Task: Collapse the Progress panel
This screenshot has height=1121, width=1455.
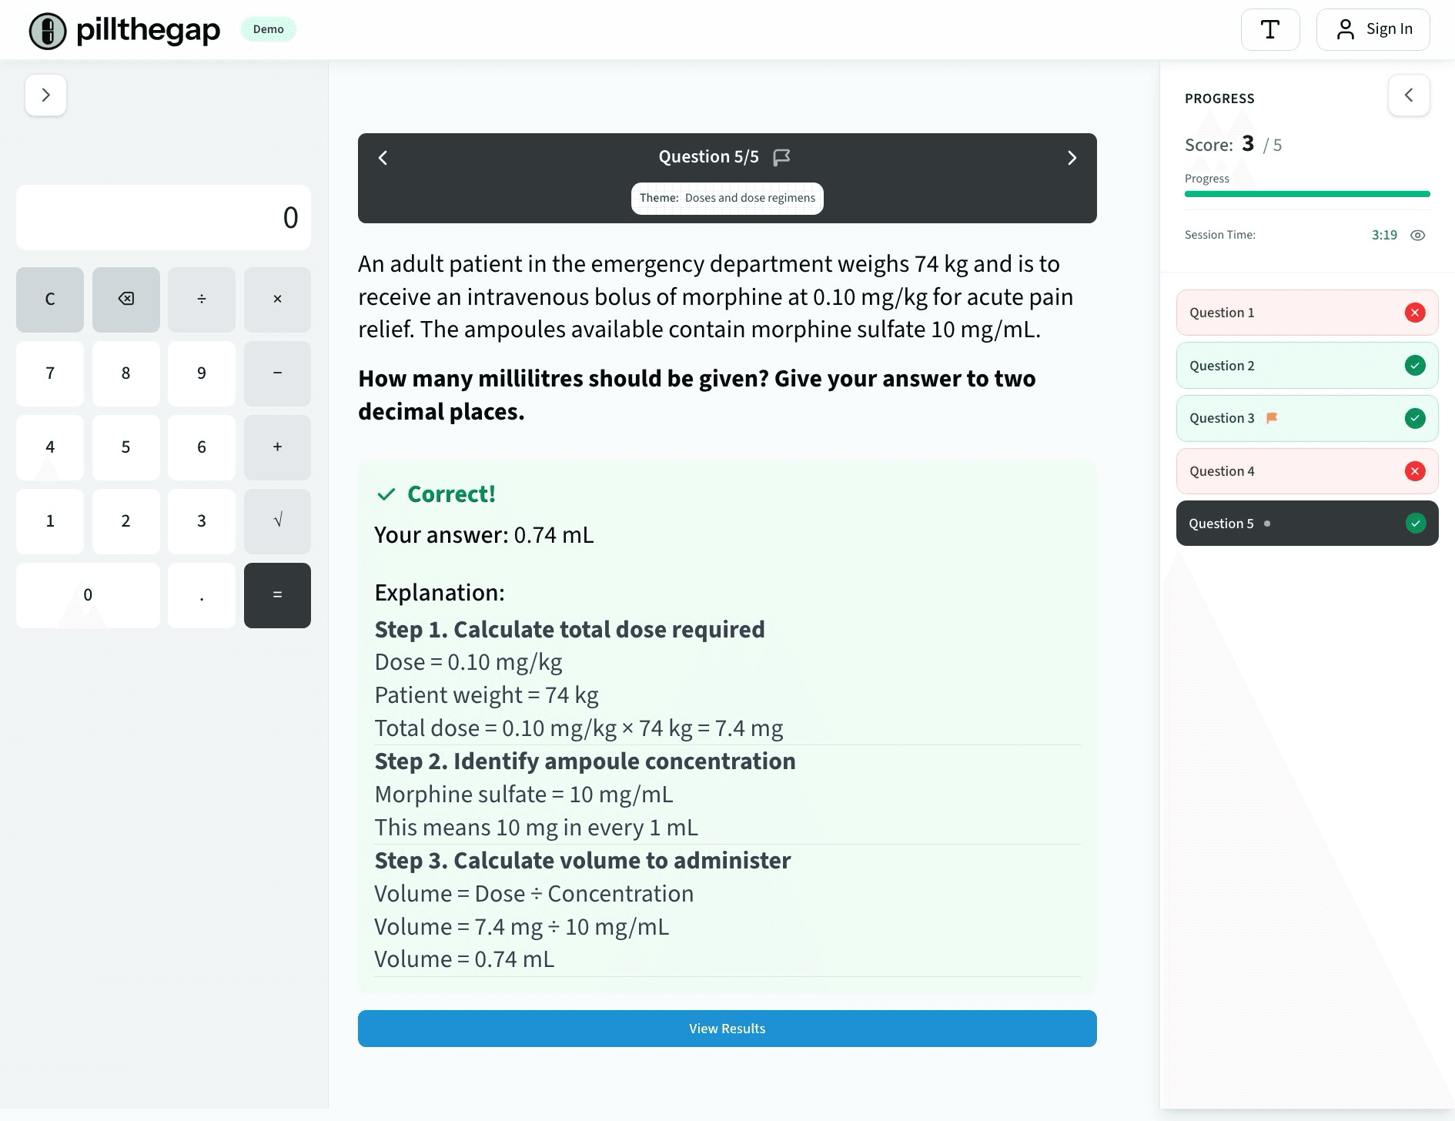Action: 1409,95
